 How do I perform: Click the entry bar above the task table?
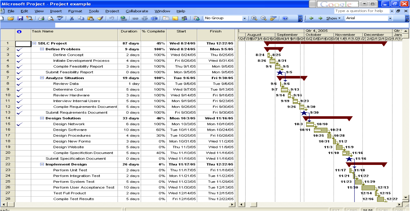click(x=232, y=25)
